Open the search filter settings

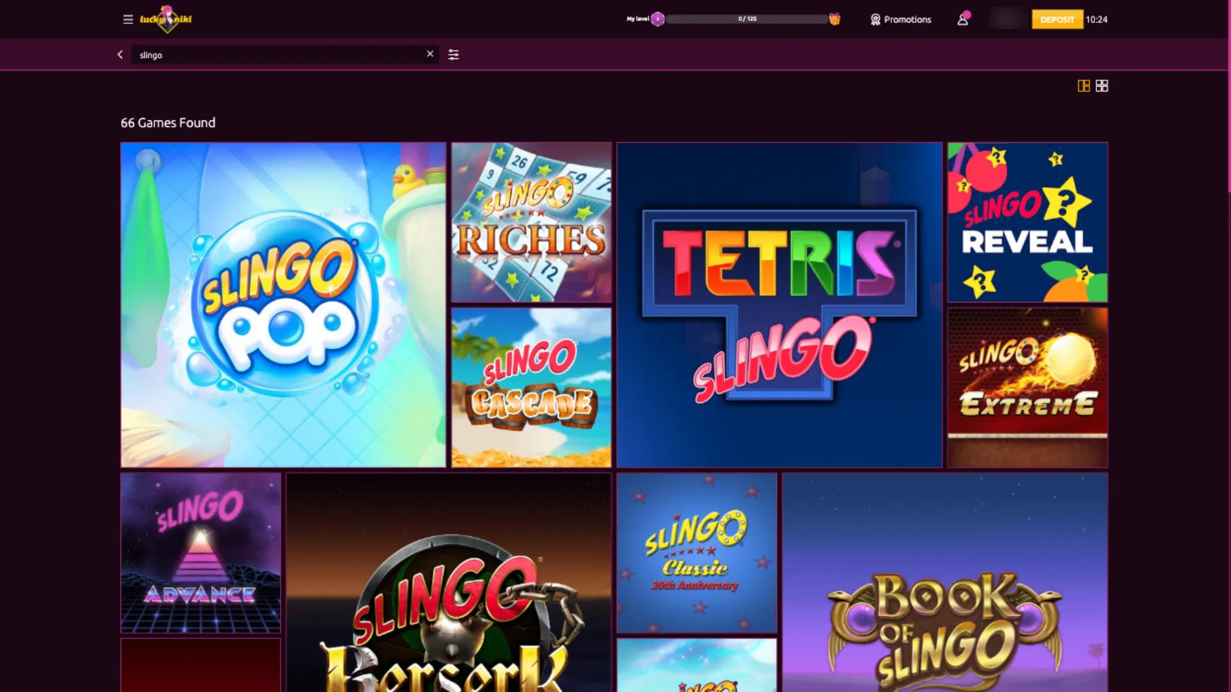coord(453,54)
